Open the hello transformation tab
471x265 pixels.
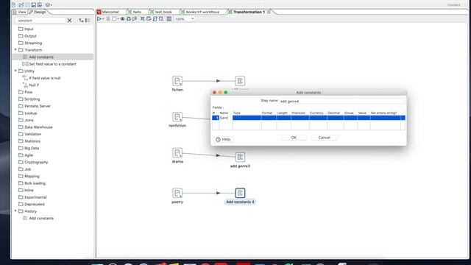(x=135, y=12)
